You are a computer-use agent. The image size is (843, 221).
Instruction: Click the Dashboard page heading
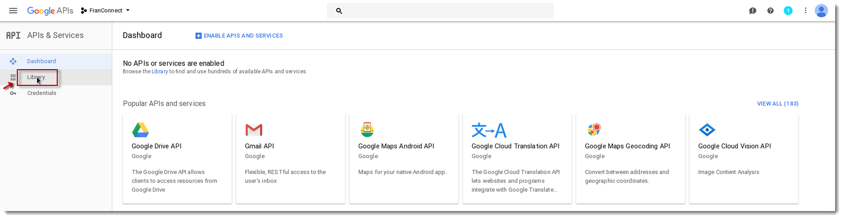pos(142,35)
